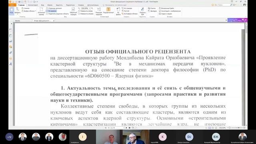Open document tabs list dropdown arrow
Screen dimensions: 256x144
click(x=226, y=20)
